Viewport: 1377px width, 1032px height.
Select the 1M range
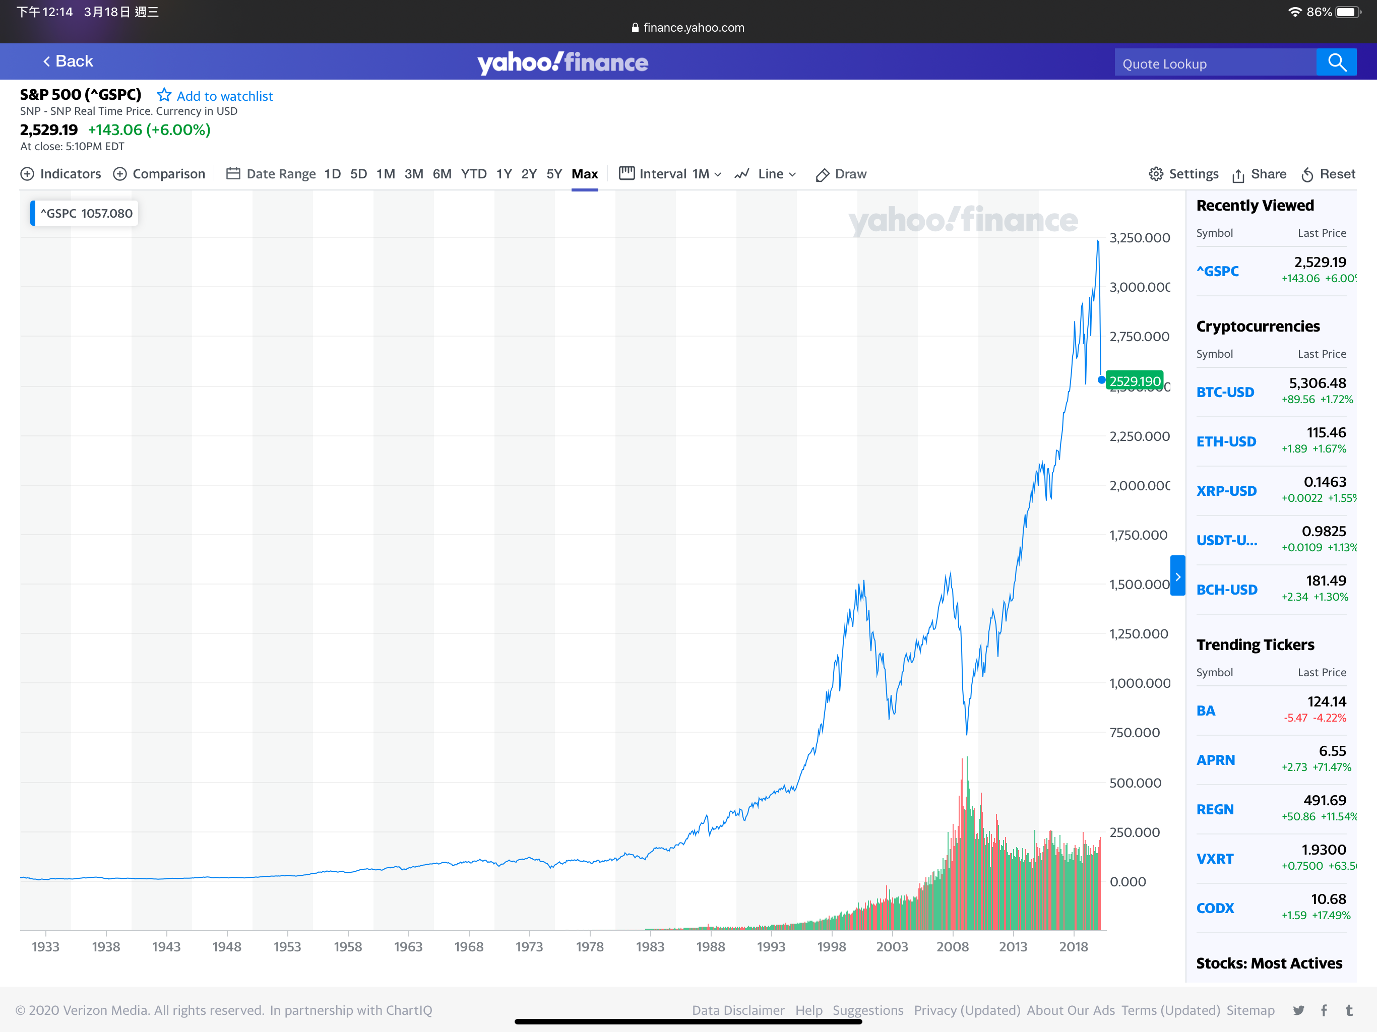(386, 174)
